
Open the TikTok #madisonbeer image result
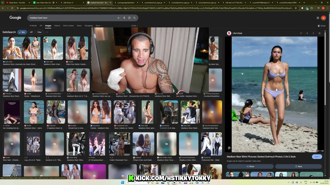(97, 144)
